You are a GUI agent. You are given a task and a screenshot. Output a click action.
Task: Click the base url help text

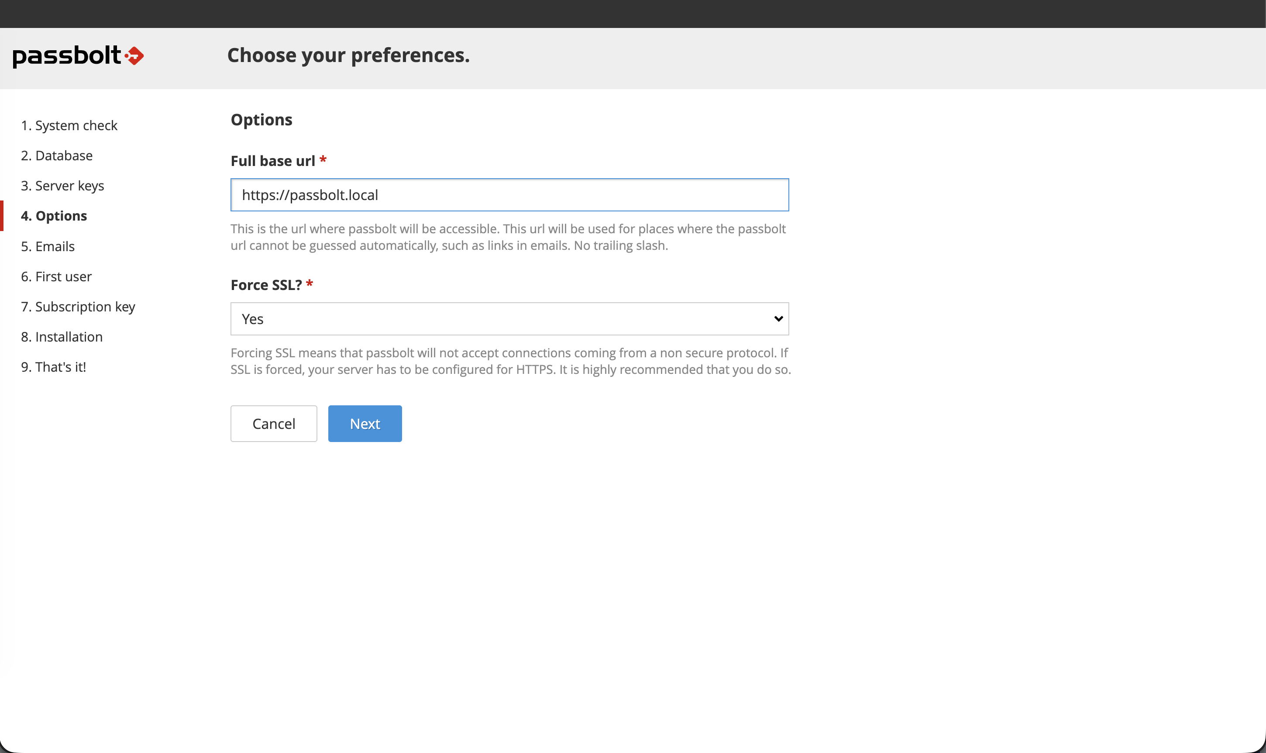coord(508,237)
